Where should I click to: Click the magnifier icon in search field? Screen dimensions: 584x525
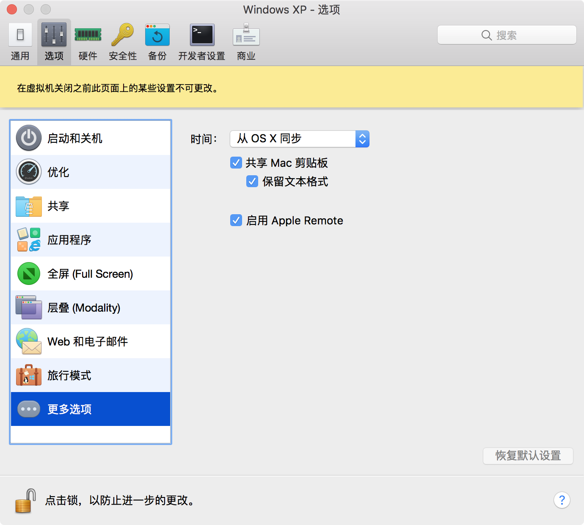487,35
